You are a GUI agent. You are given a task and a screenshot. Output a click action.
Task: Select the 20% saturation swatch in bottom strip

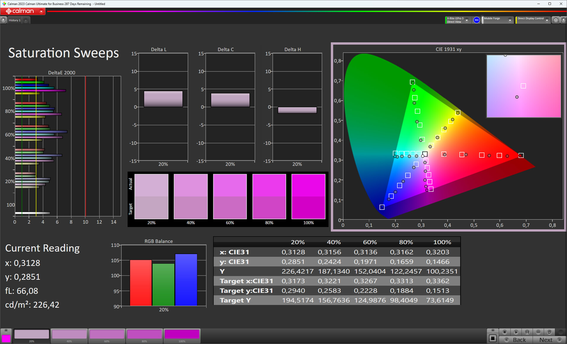[32, 336]
